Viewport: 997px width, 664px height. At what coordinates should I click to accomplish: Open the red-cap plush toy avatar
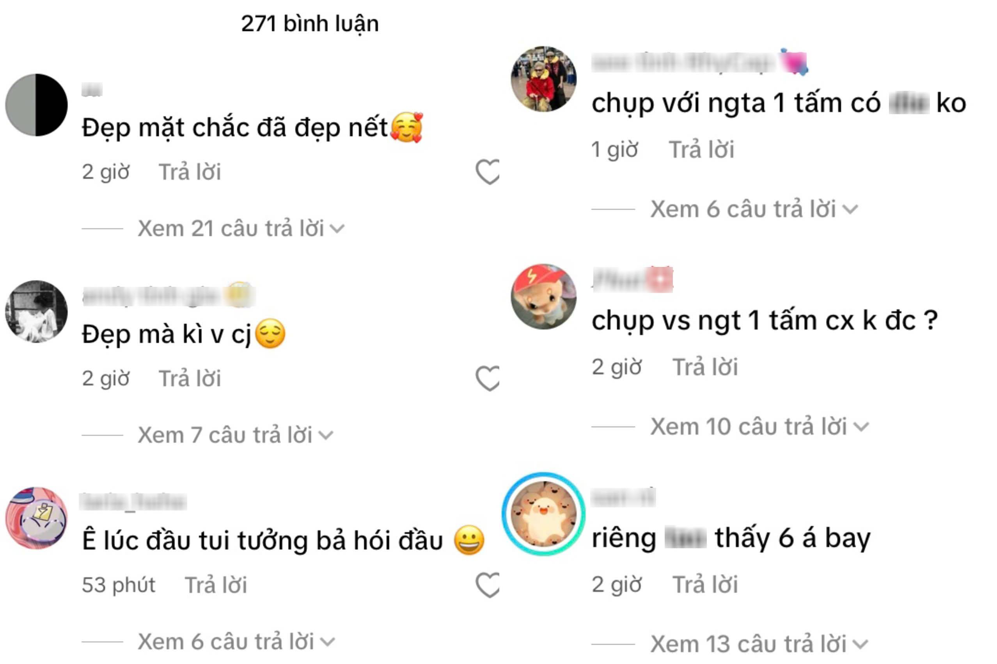[x=543, y=297]
